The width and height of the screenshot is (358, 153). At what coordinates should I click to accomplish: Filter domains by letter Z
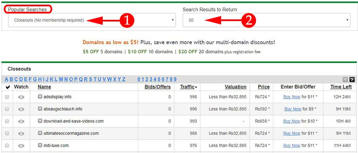[x=124, y=80]
